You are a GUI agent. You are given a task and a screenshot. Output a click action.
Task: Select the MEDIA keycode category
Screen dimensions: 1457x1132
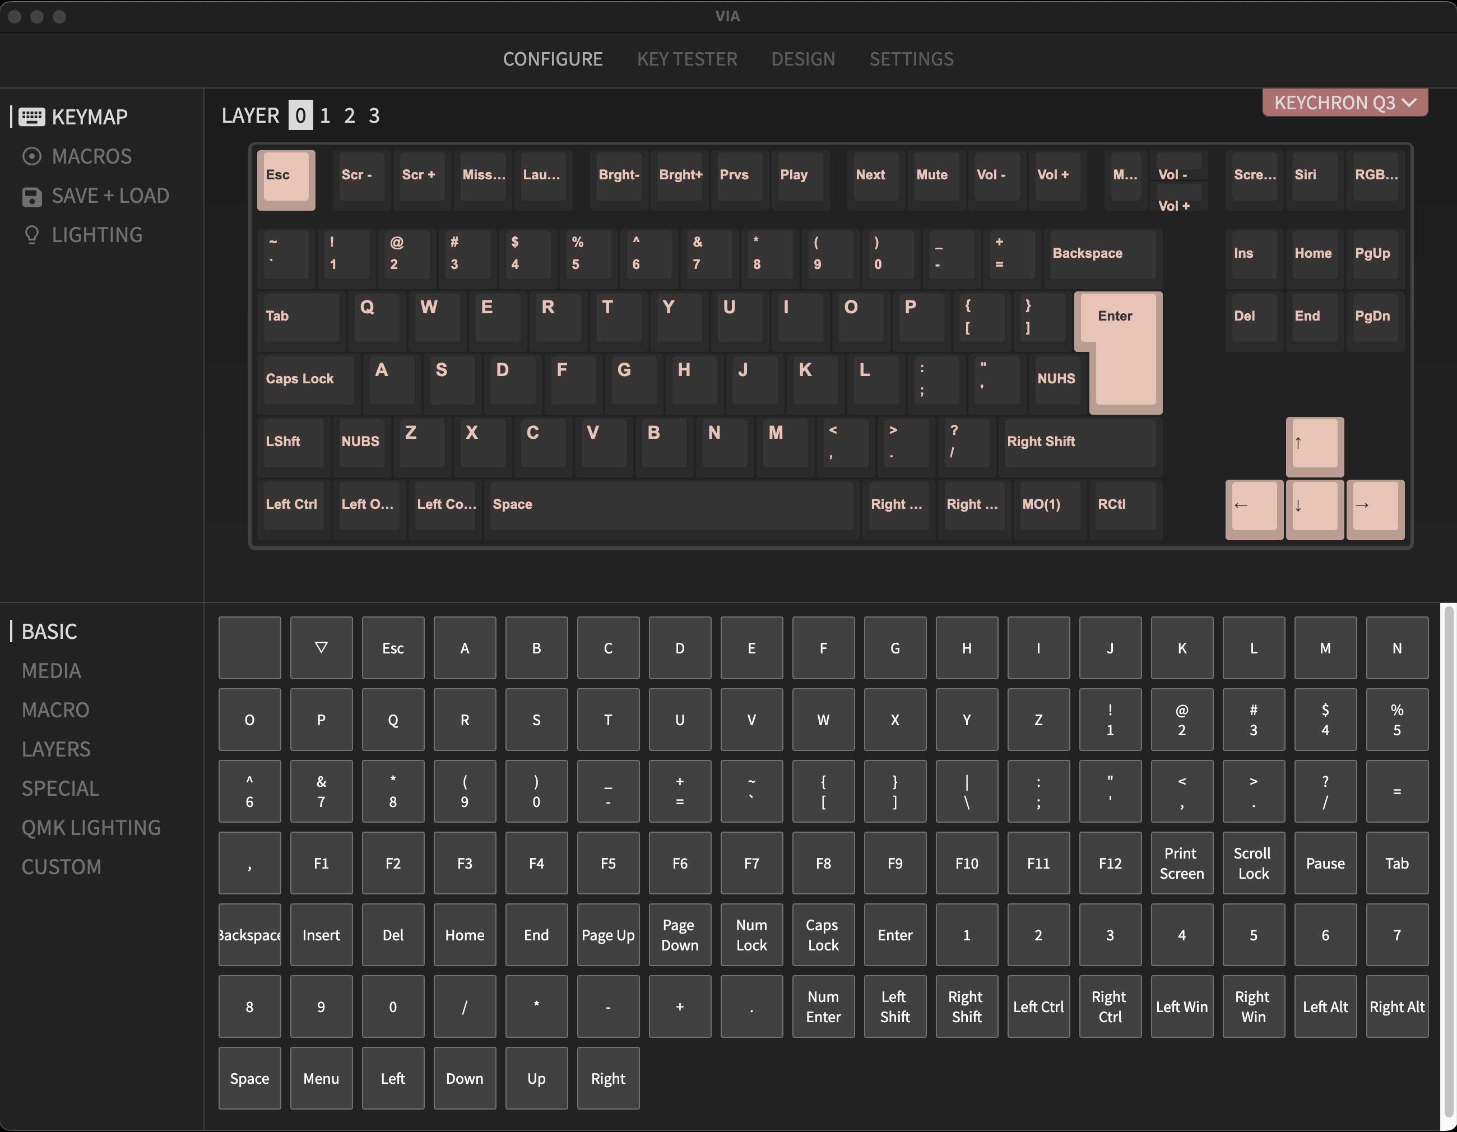coord(52,670)
